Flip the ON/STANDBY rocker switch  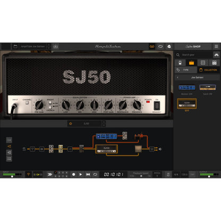tap(157, 106)
